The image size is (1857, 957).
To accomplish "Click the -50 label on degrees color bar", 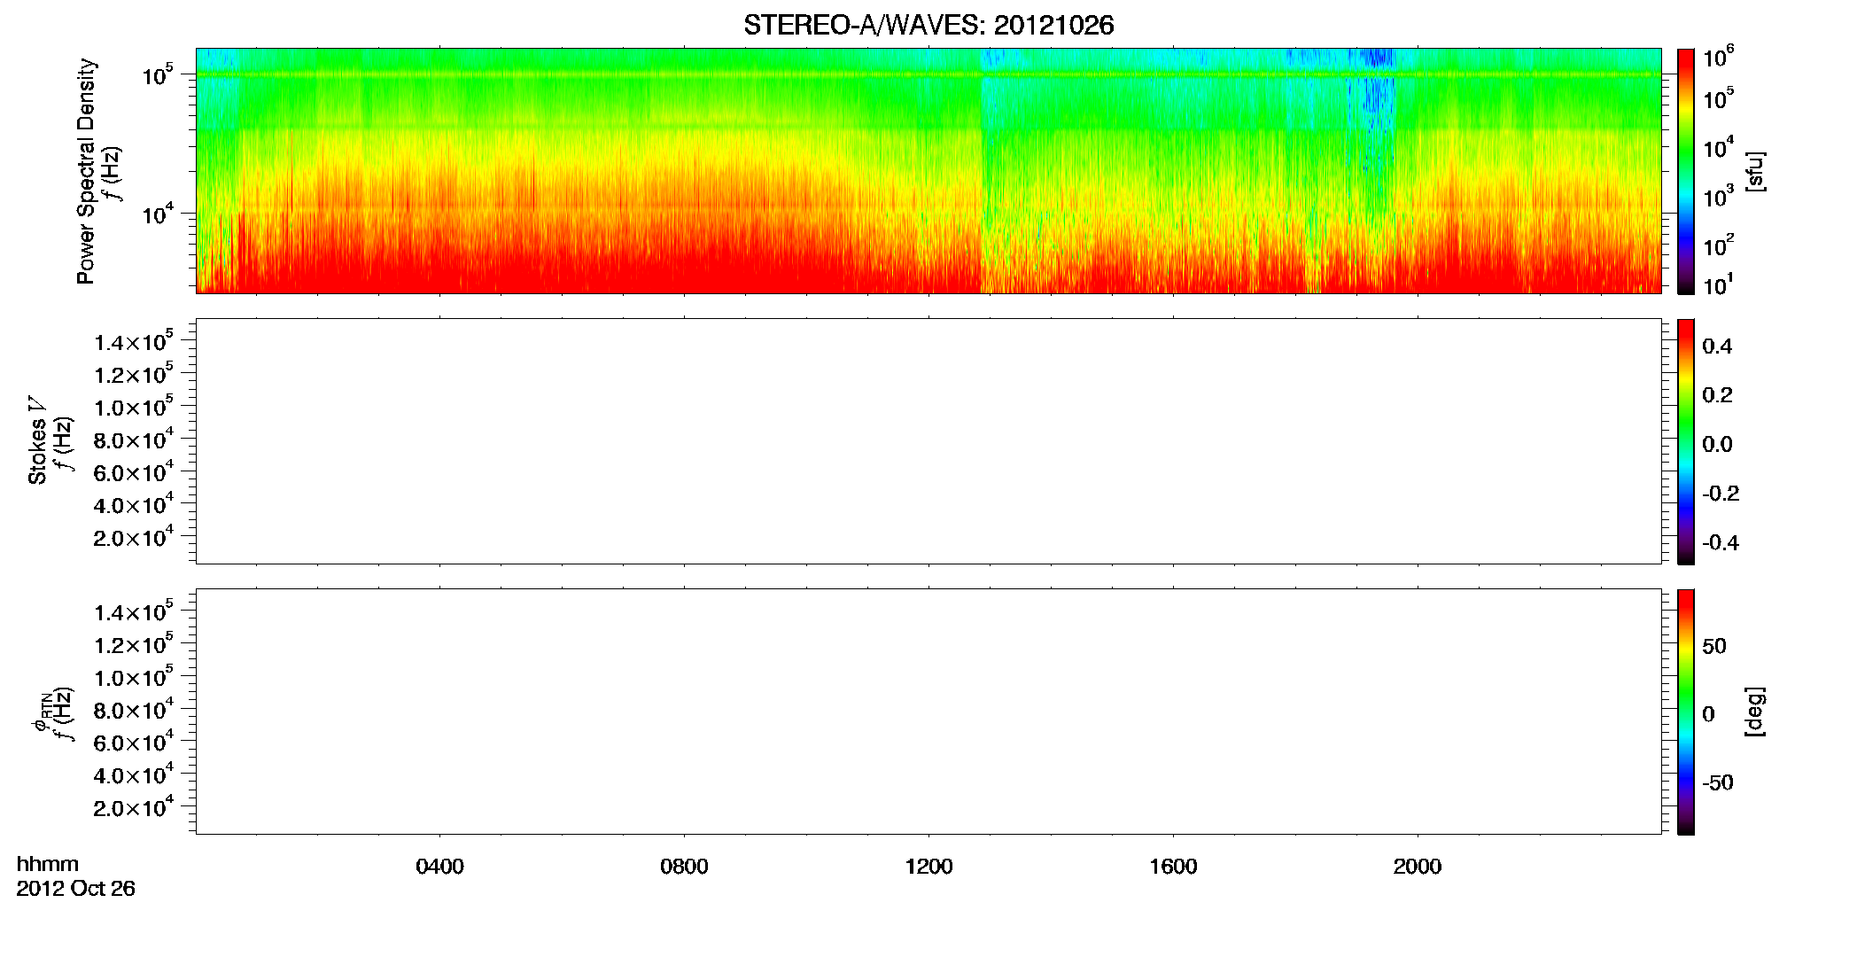I will coord(1717,782).
